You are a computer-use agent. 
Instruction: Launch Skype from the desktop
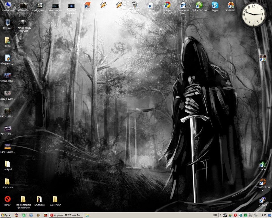215,7
